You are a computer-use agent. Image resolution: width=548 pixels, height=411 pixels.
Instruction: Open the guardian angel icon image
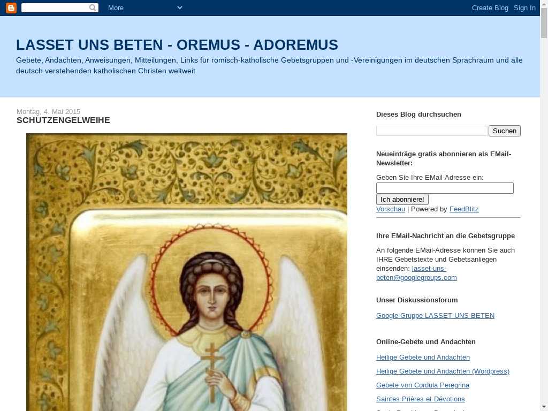pos(187,272)
